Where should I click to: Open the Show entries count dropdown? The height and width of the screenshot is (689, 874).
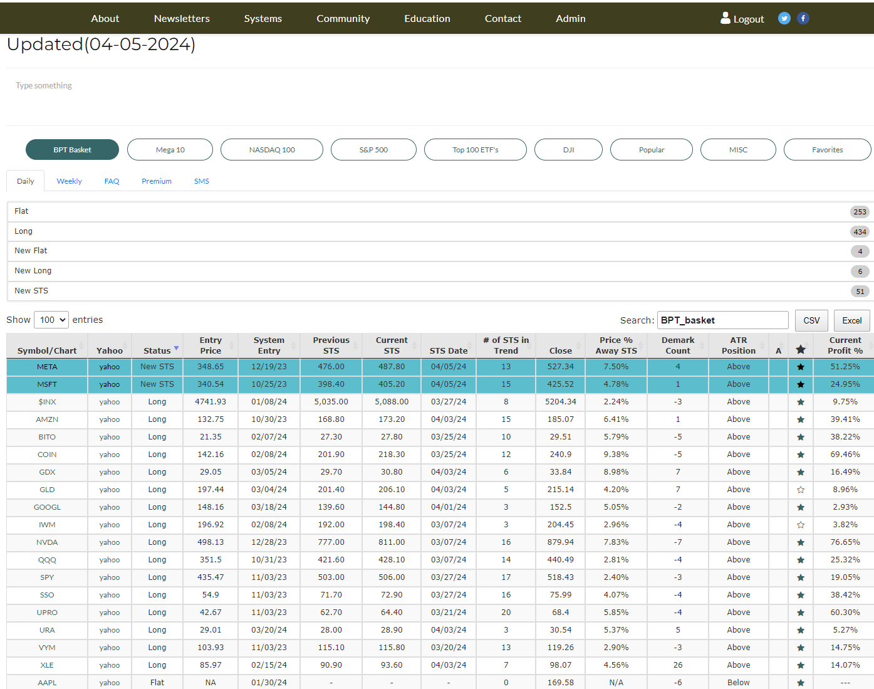[51, 320]
